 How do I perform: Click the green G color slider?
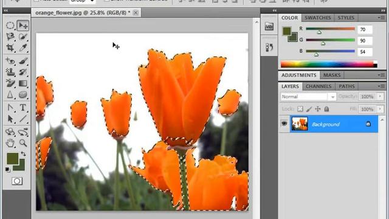pyautogui.click(x=331, y=40)
